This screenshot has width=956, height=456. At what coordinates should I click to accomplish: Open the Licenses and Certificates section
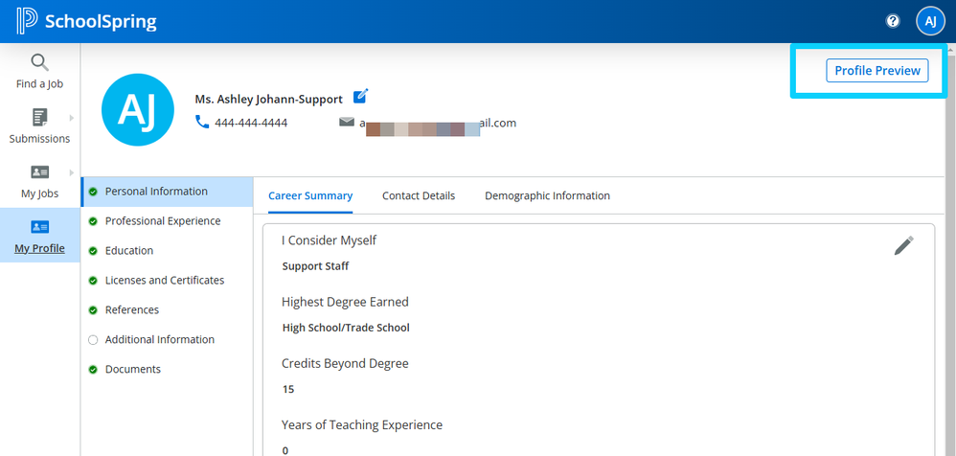(x=165, y=281)
